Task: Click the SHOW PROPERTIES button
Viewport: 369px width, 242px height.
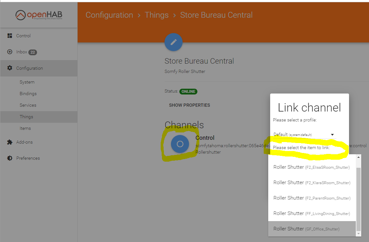Action: point(189,105)
